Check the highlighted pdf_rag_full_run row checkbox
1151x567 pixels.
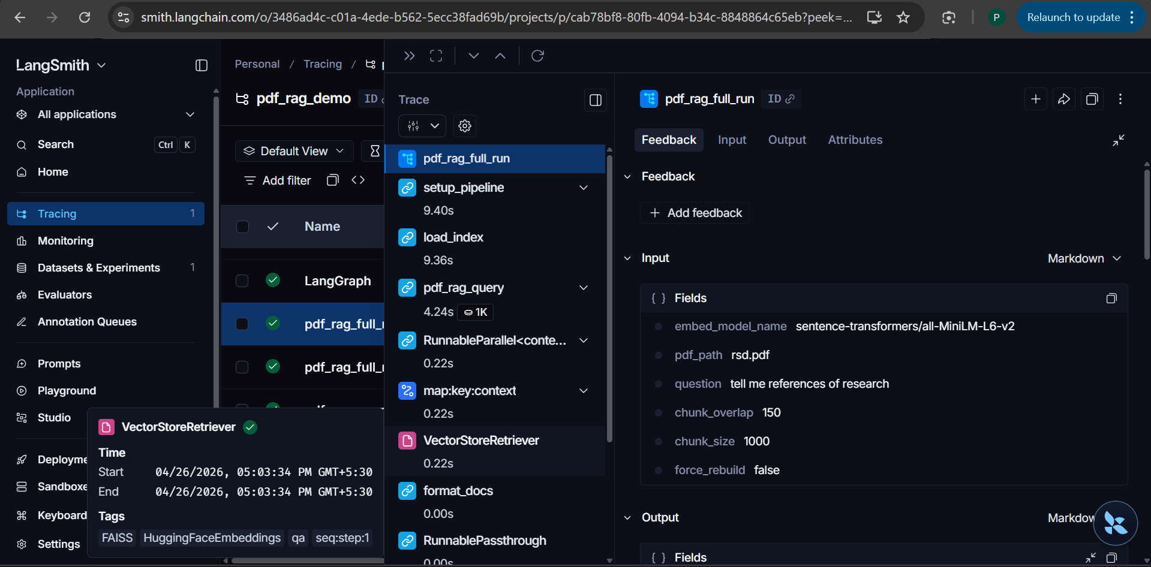pyautogui.click(x=242, y=324)
